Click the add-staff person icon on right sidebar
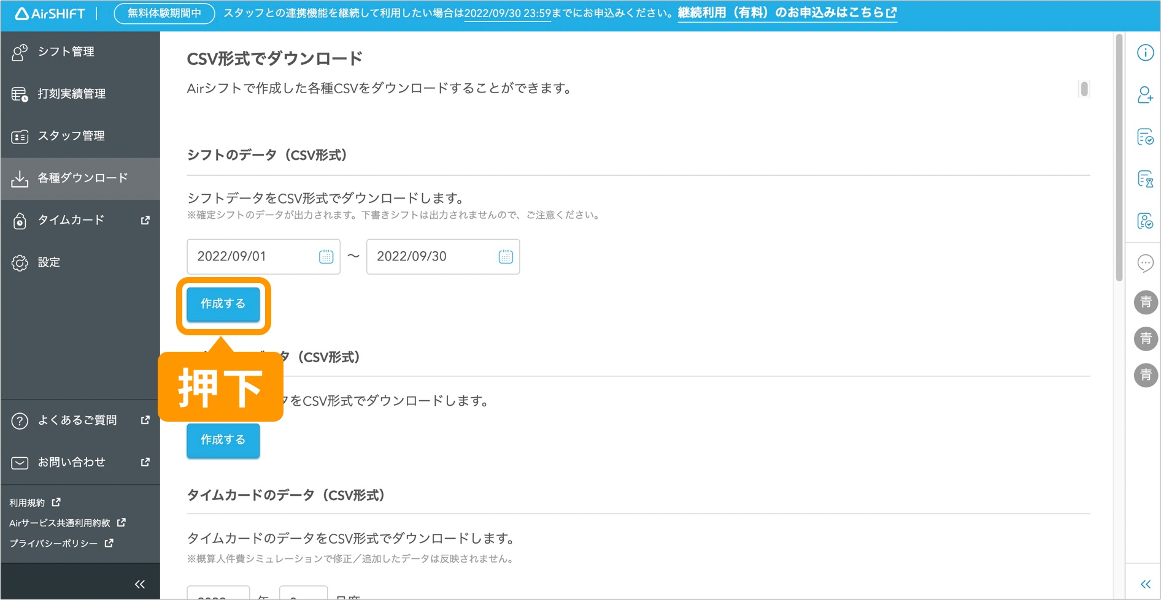 (1145, 96)
